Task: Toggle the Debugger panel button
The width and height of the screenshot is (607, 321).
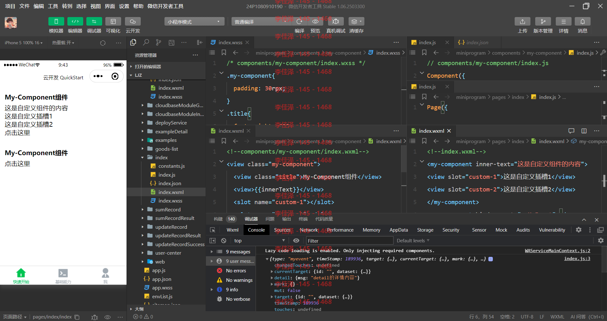Action: coord(94,21)
